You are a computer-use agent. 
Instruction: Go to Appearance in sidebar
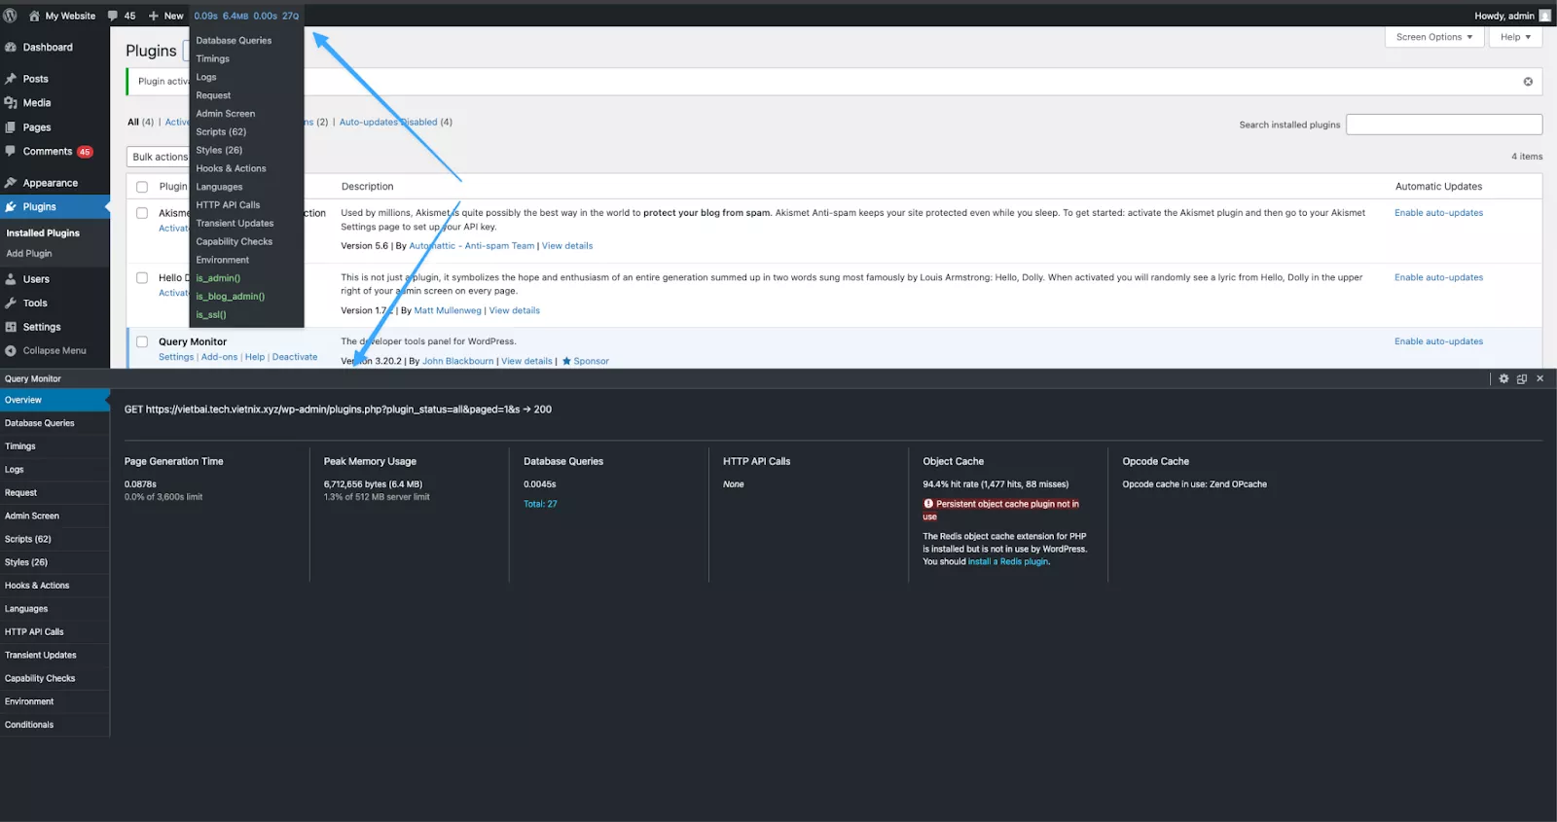[50, 183]
